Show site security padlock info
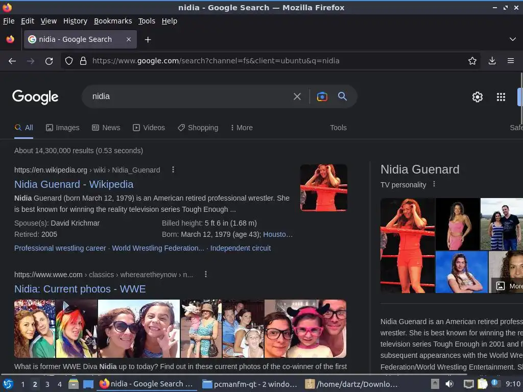523x392 pixels. (83, 61)
